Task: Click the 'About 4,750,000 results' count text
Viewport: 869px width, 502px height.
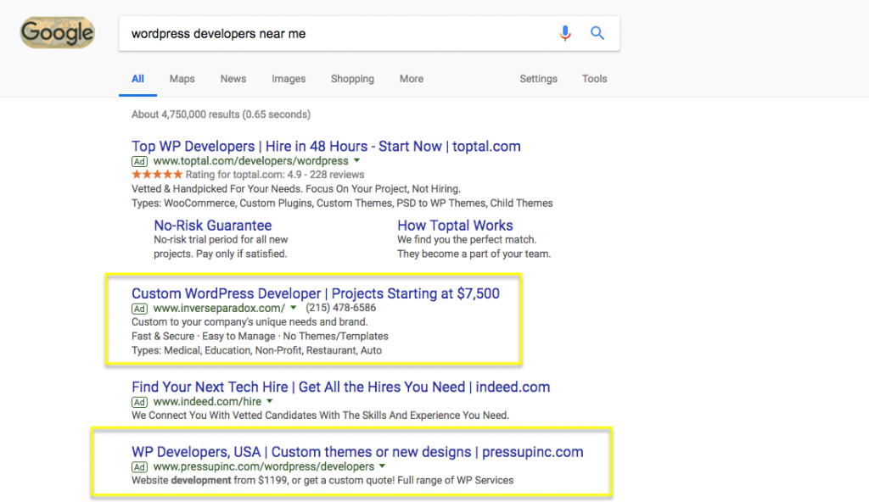Action: click(x=221, y=114)
